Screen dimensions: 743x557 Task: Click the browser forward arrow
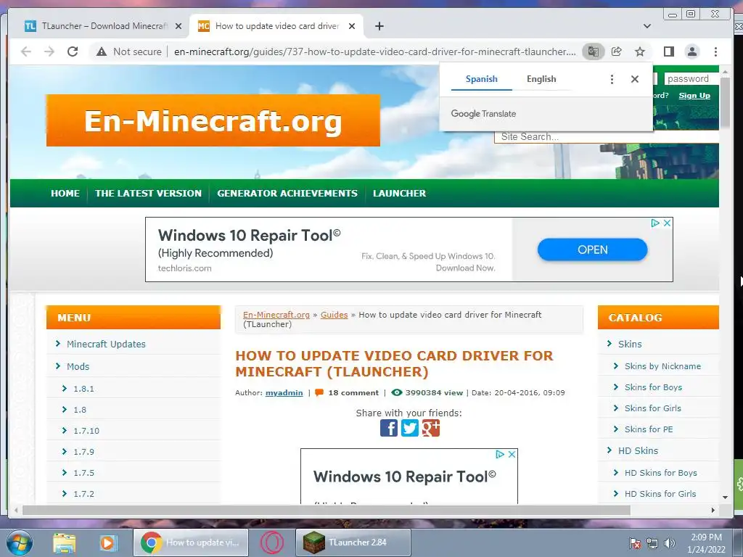coord(49,51)
